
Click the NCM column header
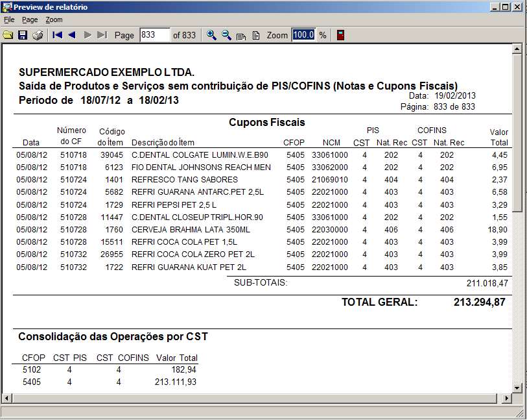click(331, 143)
